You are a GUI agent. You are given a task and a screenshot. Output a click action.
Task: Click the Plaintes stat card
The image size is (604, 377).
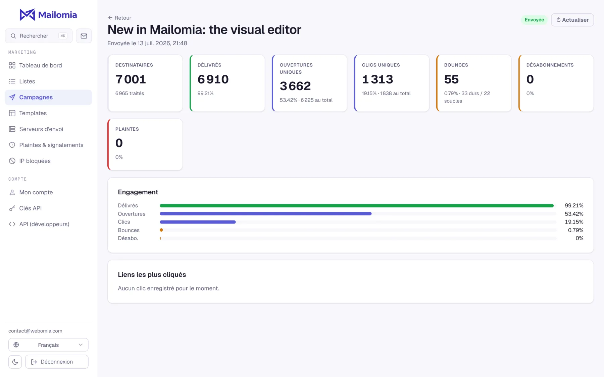145,144
